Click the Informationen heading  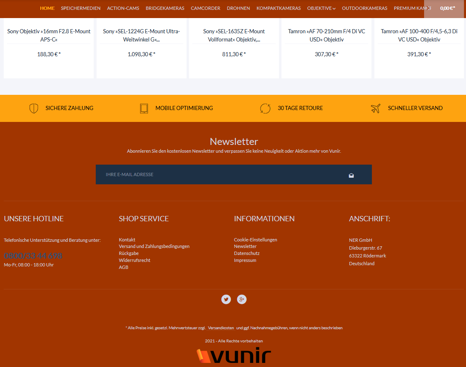264,219
